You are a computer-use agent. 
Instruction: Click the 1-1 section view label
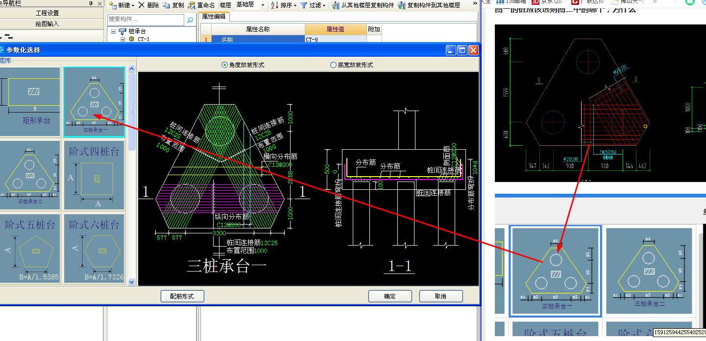(400, 266)
